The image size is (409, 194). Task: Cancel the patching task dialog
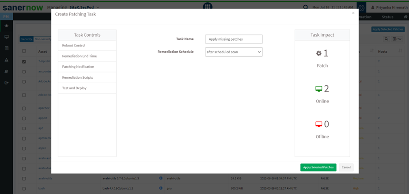click(x=346, y=167)
